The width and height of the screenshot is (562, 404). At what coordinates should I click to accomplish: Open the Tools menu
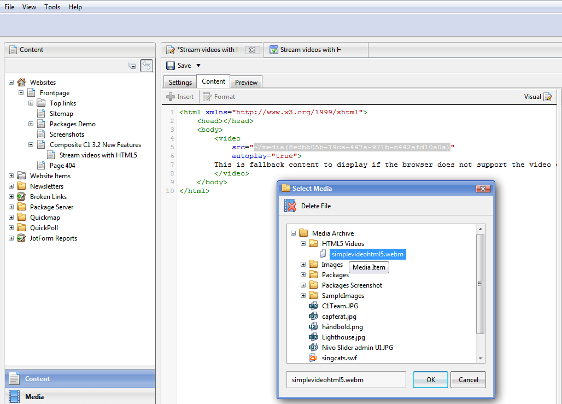(x=52, y=7)
